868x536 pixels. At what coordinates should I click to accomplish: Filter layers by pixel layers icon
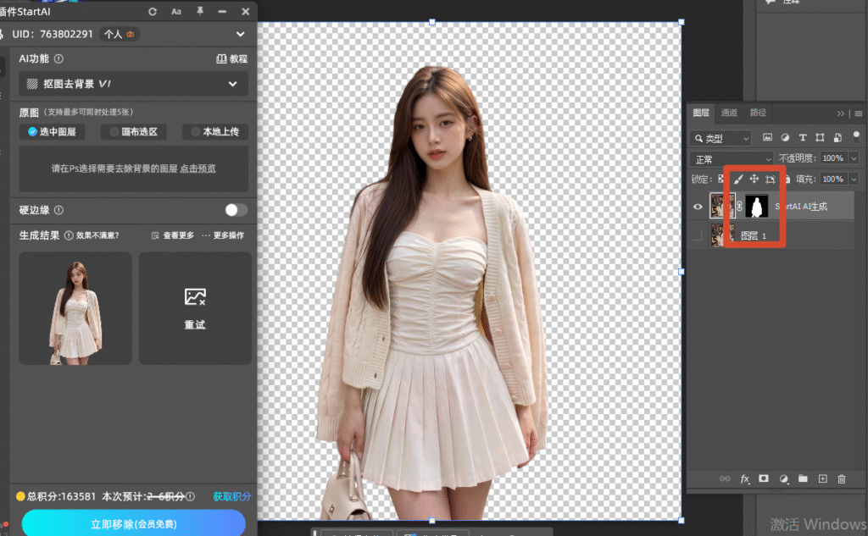pos(767,138)
